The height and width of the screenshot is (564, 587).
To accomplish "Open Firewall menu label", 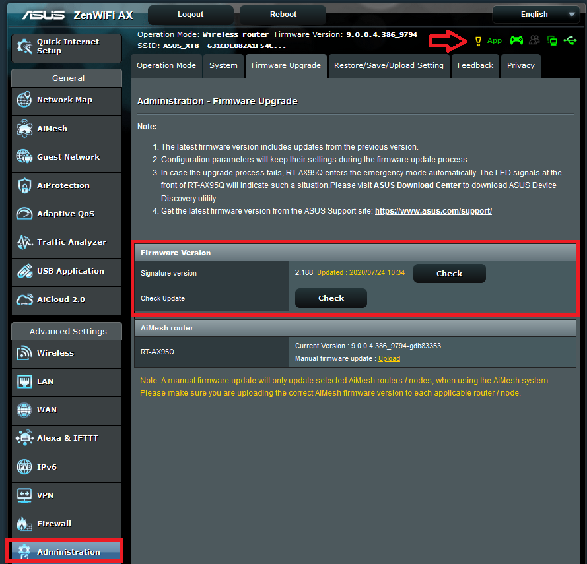I will tap(54, 524).
